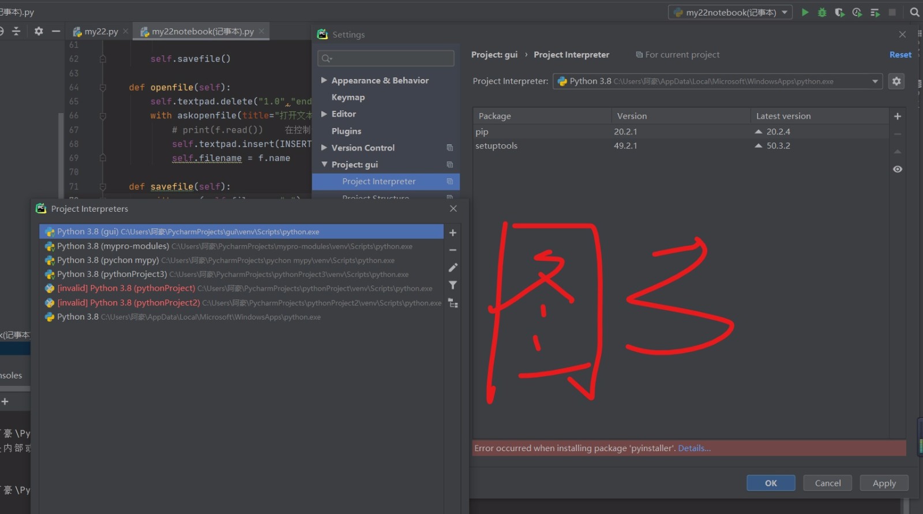Uninstall the selected package
Image resolution: width=923 pixels, height=514 pixels.
click(x=898, y=134)
